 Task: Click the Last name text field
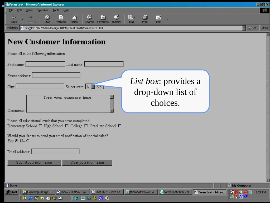[104, 64]
